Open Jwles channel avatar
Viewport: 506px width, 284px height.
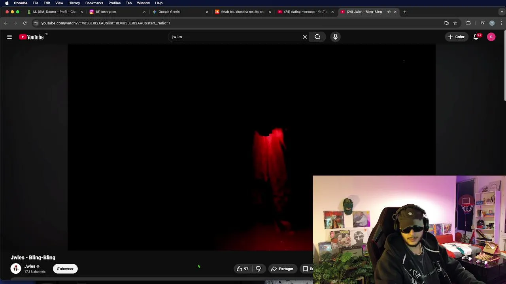tap(16, 269)
